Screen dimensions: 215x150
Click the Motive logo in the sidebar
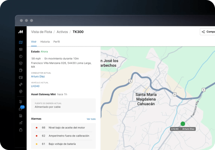21,32
